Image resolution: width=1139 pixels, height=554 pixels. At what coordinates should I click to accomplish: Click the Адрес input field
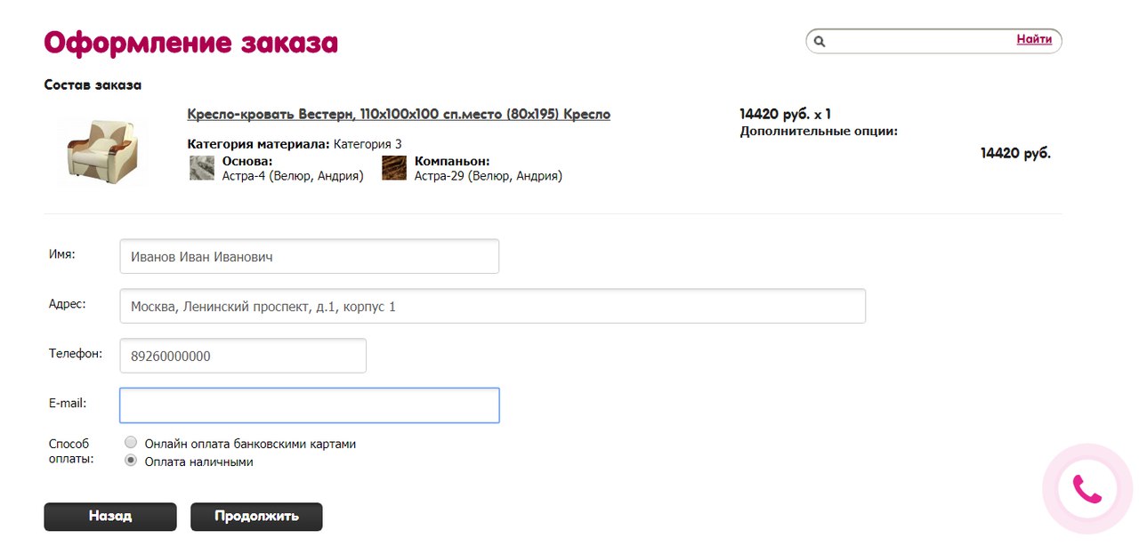(492, 306)
